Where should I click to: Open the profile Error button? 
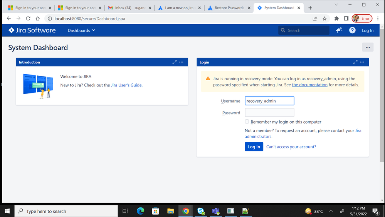tap(362, 19)
